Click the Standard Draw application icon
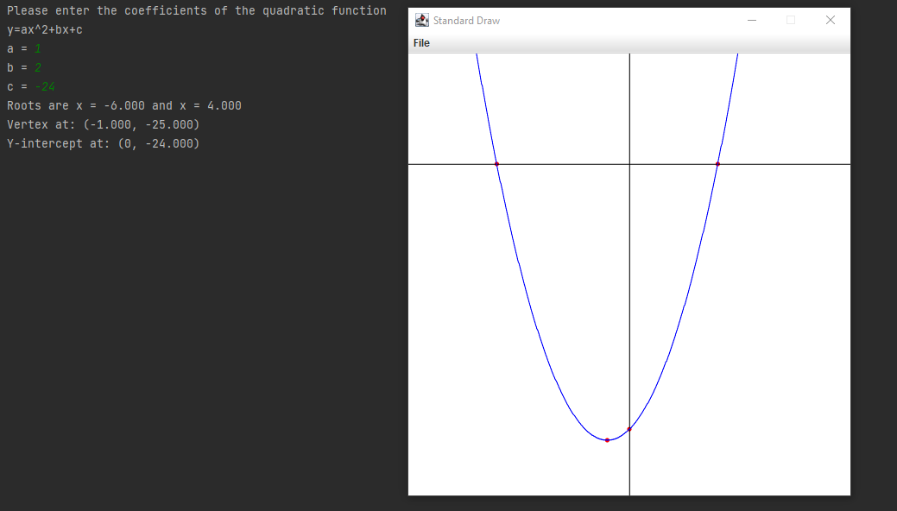Screen dimensions: 897x511 point(420,19)
